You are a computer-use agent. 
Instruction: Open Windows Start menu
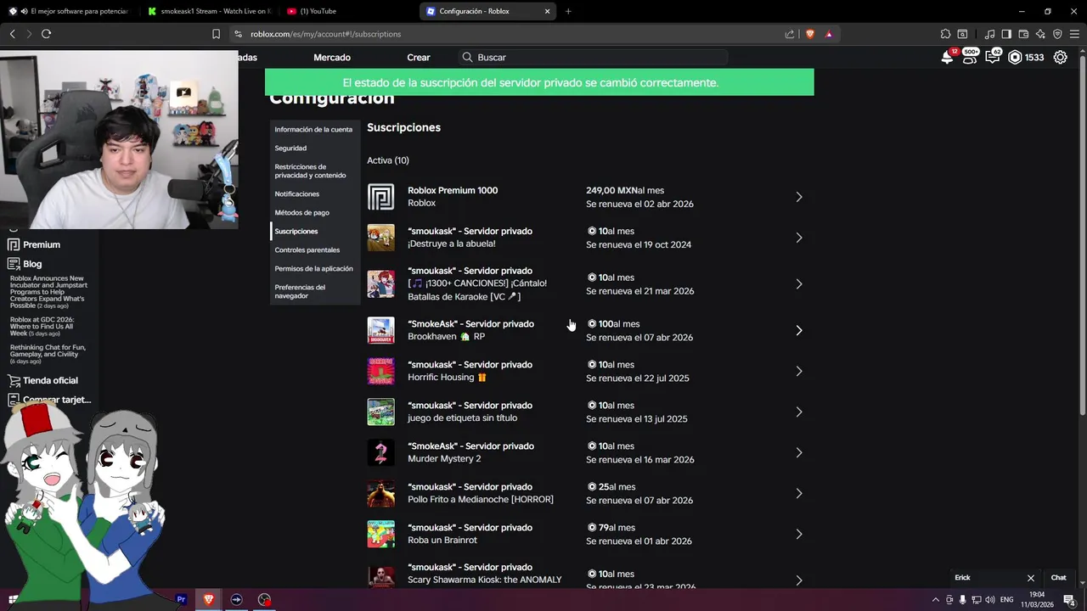pos(13,599)
